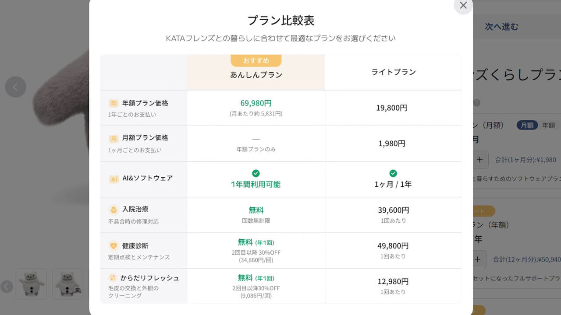The width and height of the screenshot is (561, 315).
Task: Click the おすすめ recommended badge
Action: 256,60
